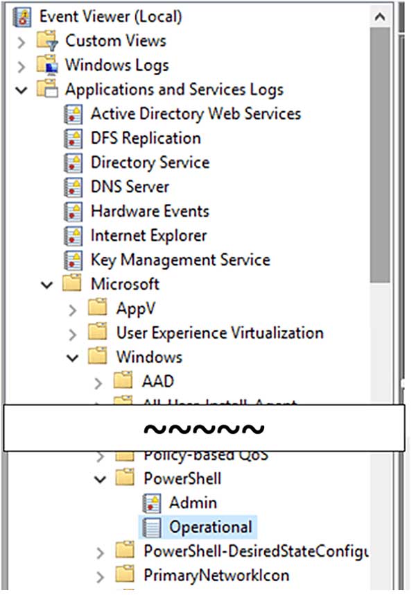Open the DFS Replication log
416x595 pixels.
(146, 138)
